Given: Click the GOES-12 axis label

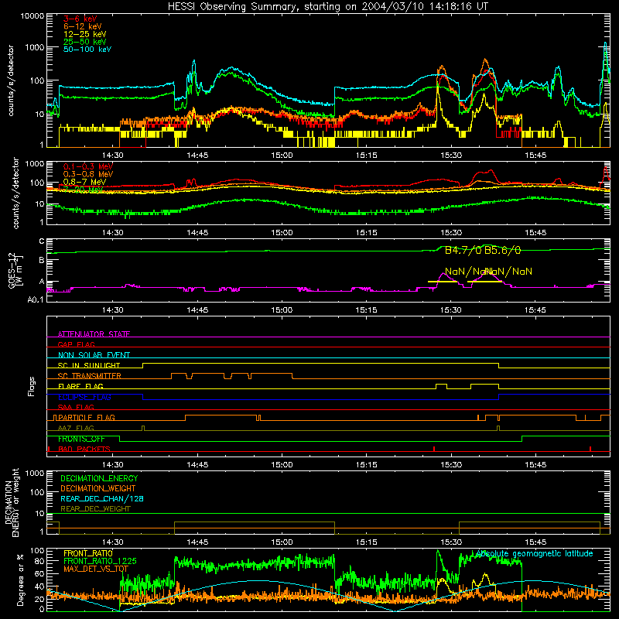Looking at the screenshot, I should [x=15, y=270].
